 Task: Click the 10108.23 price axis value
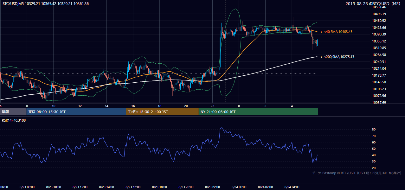pos(379,89)
